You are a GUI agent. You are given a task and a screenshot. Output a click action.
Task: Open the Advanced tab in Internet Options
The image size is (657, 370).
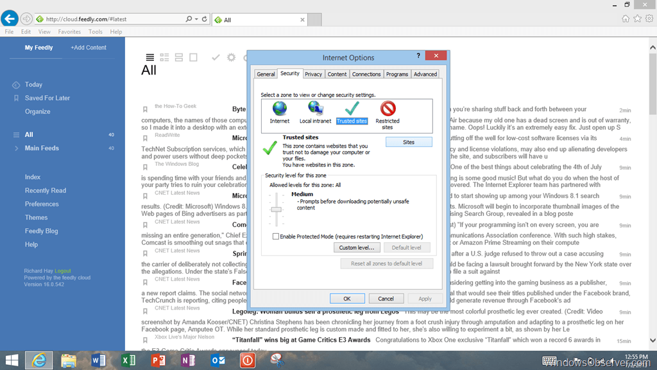[425, 75]
